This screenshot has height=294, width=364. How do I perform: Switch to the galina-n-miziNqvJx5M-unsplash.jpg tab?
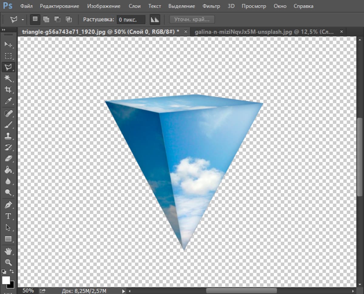(264, 31)
